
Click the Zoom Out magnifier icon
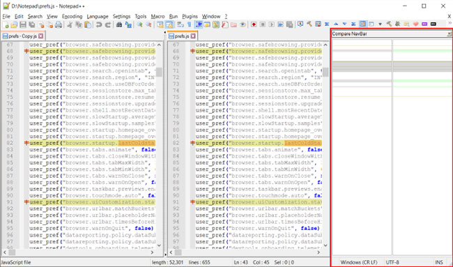click(148, 24)
